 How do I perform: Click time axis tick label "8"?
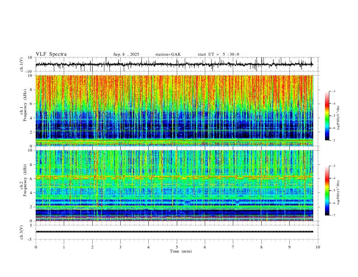[261, 247]
